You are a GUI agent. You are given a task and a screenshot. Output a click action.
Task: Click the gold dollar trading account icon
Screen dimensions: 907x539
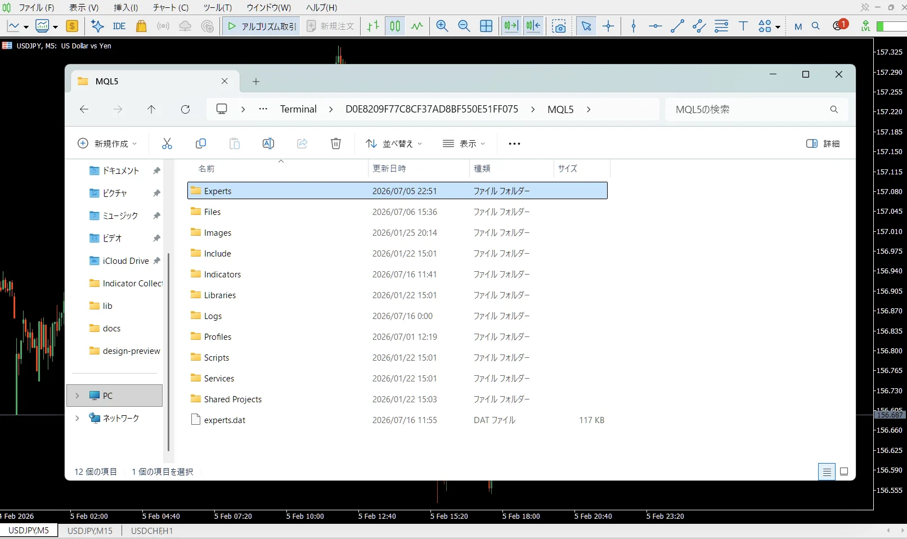72,26
